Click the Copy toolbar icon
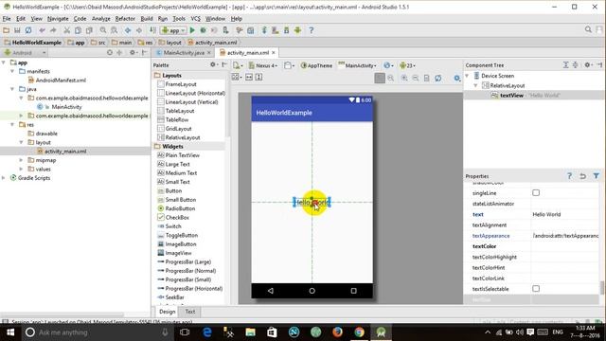Viewport: 606px width, 341px height. click(x=78, y=30)
